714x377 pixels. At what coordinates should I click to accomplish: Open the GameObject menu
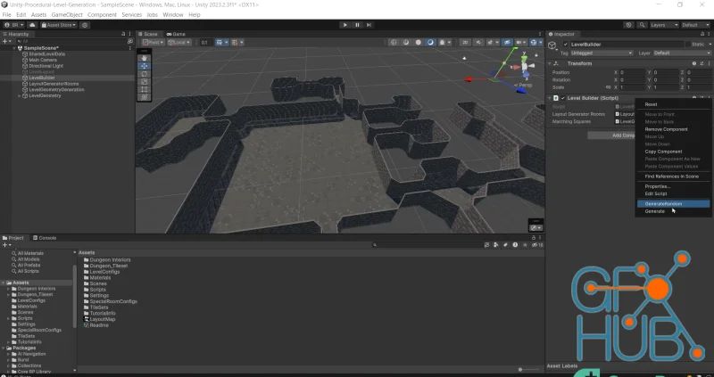click(67, 15)
